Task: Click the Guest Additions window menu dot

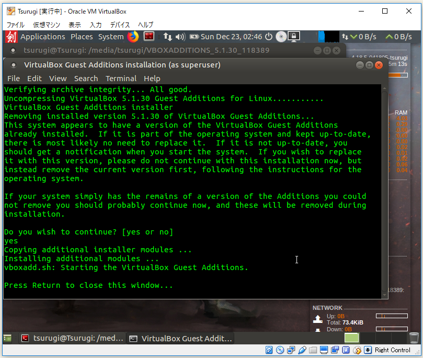Action: pos(13,65)
